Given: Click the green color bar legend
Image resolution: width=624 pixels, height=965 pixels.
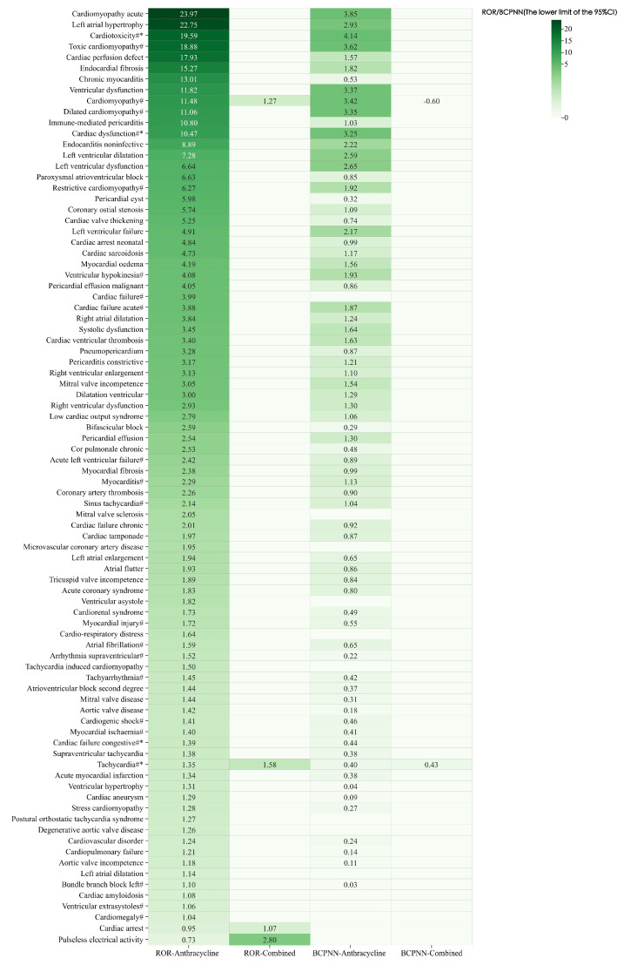Looking at the screenshot, I should 556,68.
